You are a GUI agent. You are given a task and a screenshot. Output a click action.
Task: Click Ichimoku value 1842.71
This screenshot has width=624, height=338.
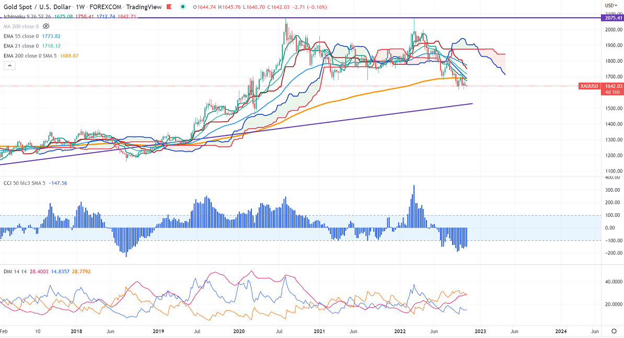[x=126, y=17]
